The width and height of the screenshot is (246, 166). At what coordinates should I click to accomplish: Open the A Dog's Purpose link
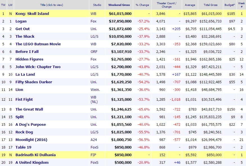(x=31, y=125)
